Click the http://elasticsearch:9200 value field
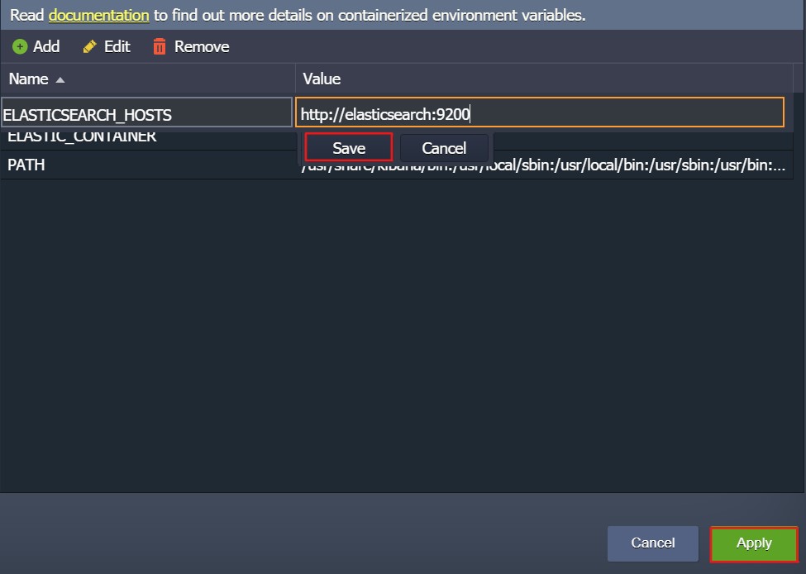Screen dimensions: 806x574 [540, 112]
